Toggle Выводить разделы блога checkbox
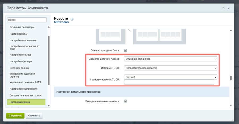Viewport: 239px width, 124px height. (125, 50)
